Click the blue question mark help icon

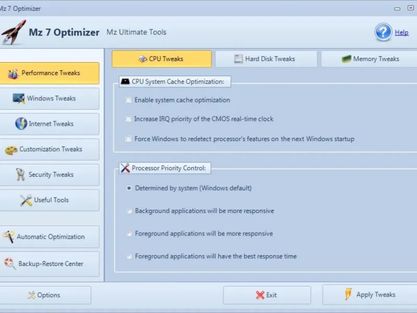[383, 32]
